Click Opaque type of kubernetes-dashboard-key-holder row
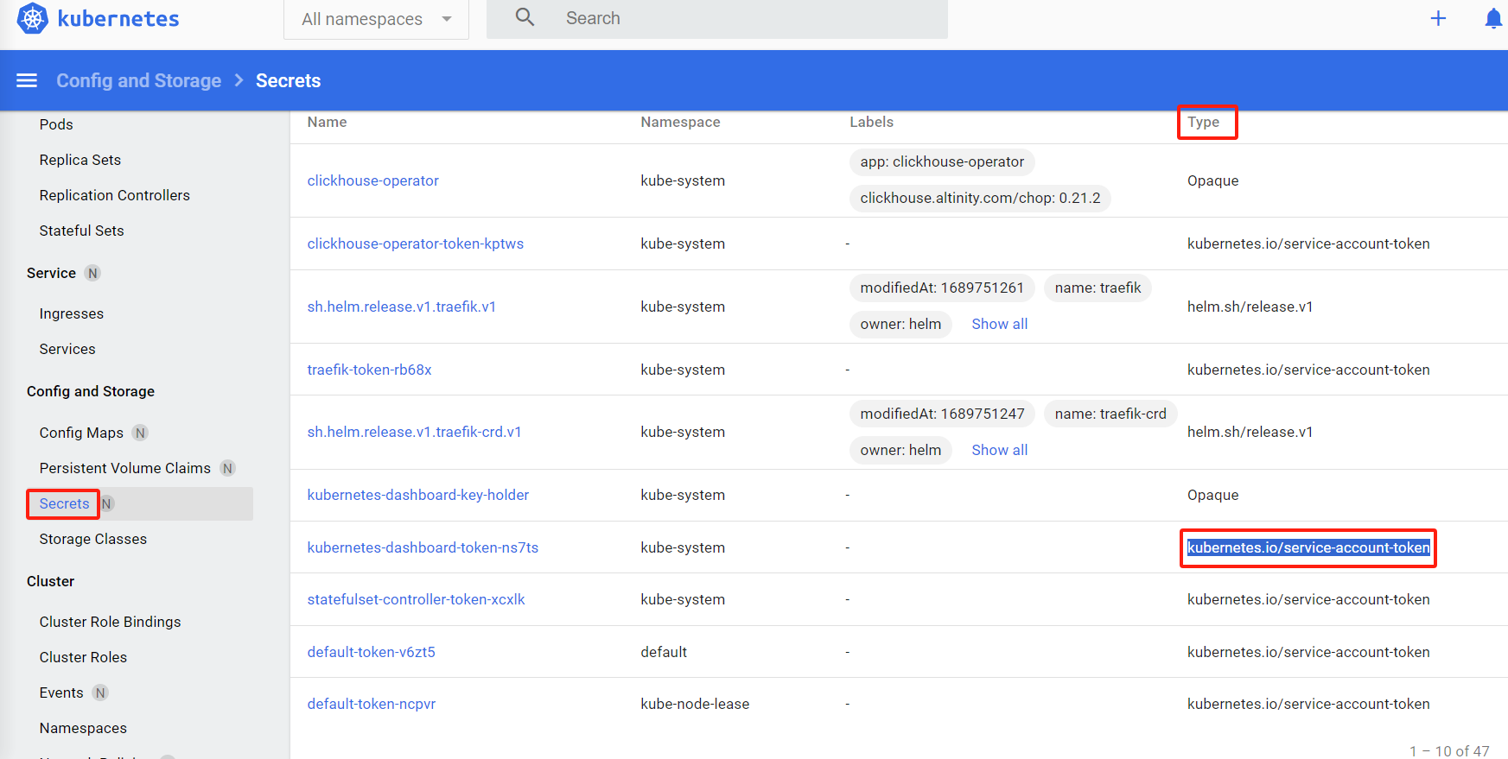The width and height of the screenshot is (1508, 759). tap(1212, 495)
